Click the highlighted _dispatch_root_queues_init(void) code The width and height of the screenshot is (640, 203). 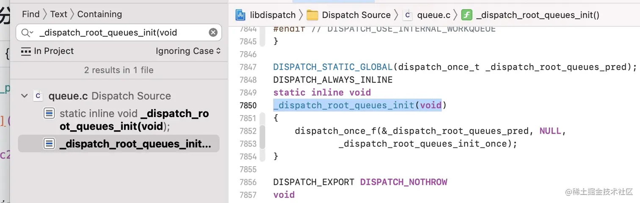point(357,105)
